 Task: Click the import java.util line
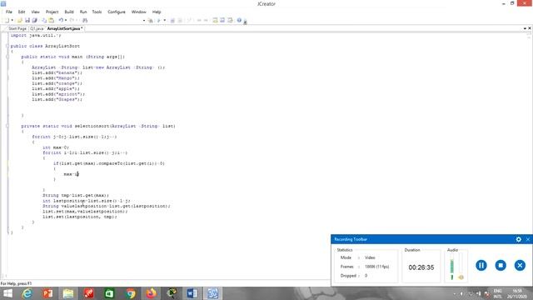tap(36, 35)
